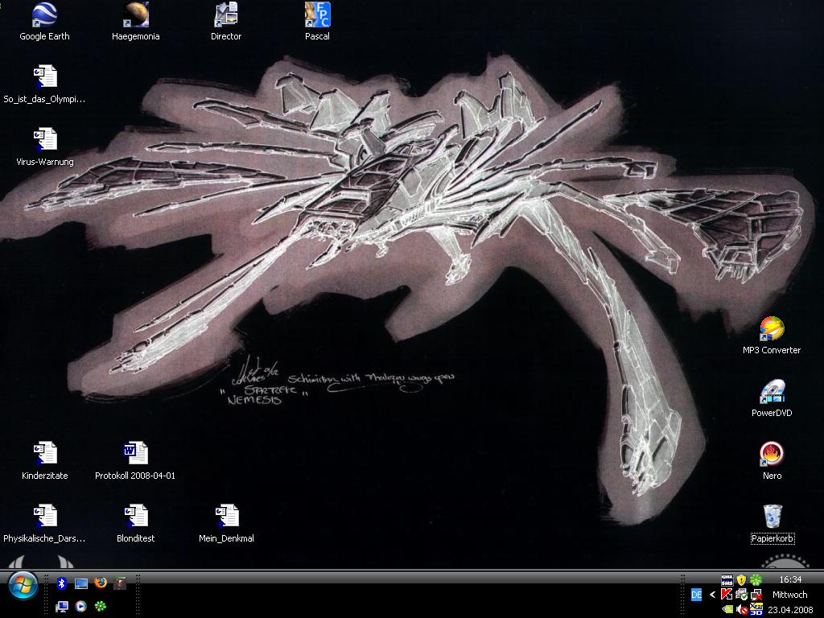The width and height of the screenshot is (824, 618).
Task: Open the Protokoll 2008-04-01 Word document
Action: coord(135,455)
